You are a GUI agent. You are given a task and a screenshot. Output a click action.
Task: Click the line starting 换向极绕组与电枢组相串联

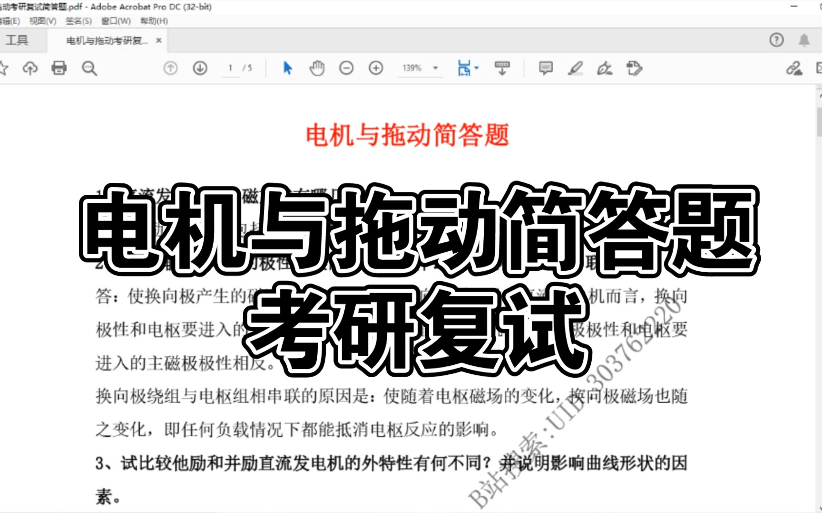click(x=391, y=396)
